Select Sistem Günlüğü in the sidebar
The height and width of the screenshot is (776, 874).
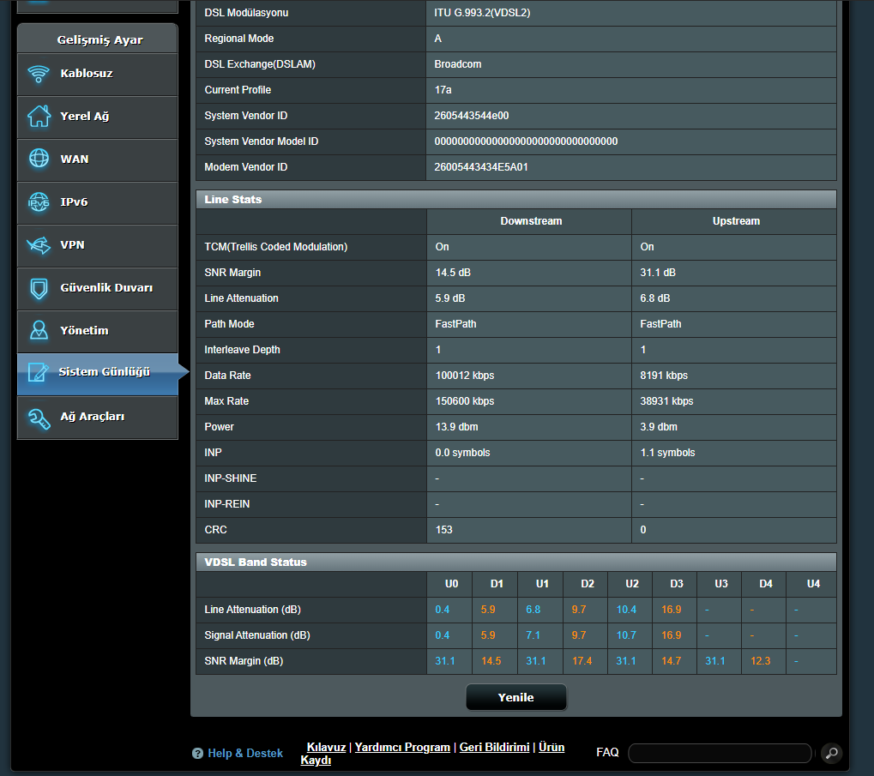(98, 375)
